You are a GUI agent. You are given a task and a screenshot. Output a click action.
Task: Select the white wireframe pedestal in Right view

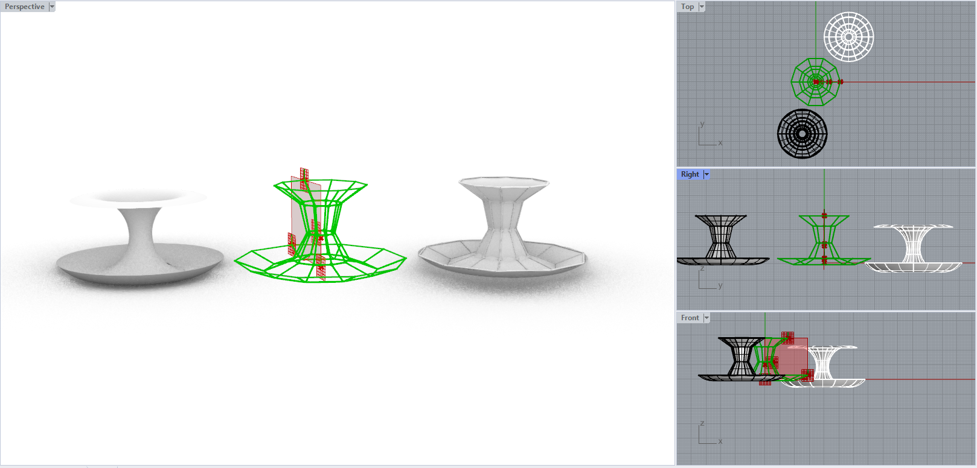(x=914, y=248)
